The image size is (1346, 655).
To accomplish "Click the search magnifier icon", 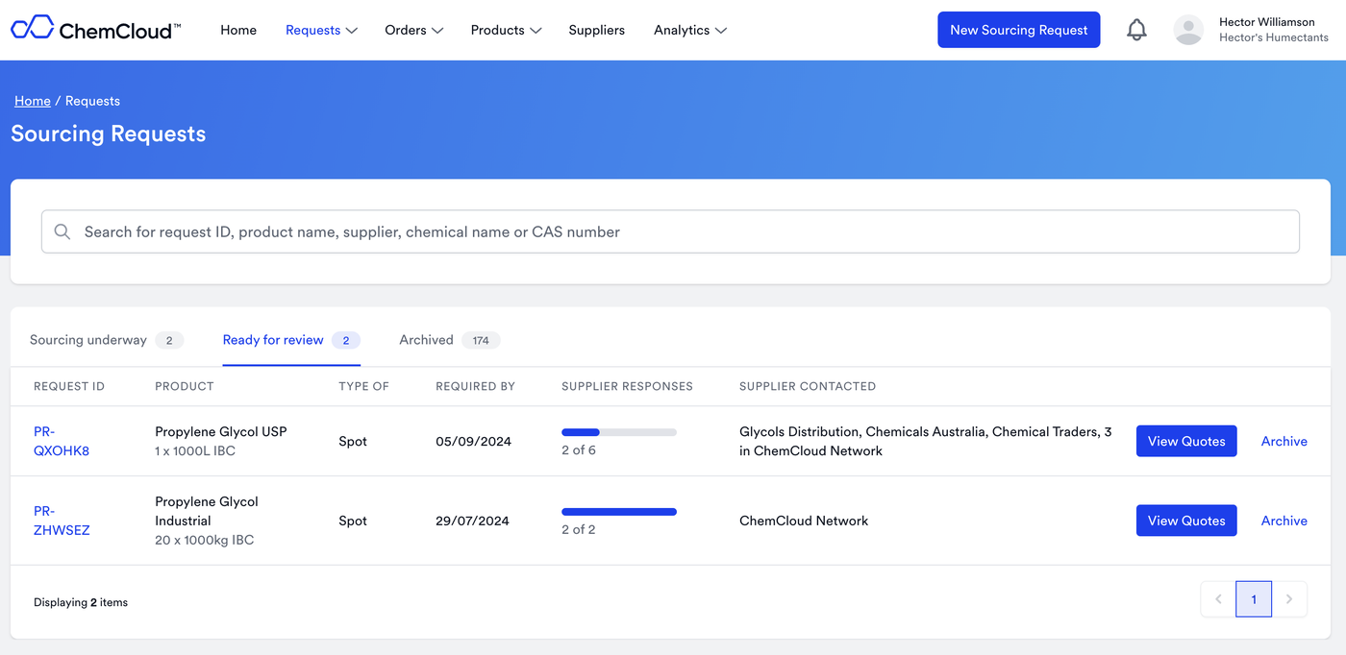I will [62, 231].
